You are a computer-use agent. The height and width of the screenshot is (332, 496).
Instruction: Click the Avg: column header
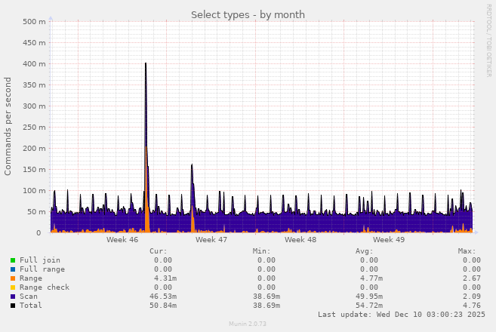click(364, 251)
